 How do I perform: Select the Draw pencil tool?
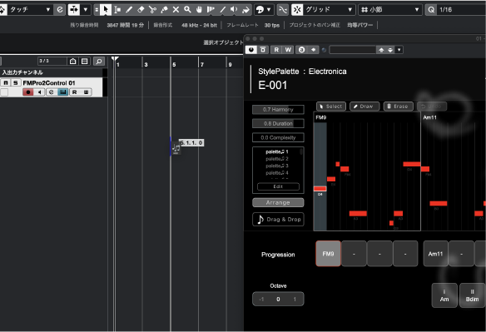129,10
